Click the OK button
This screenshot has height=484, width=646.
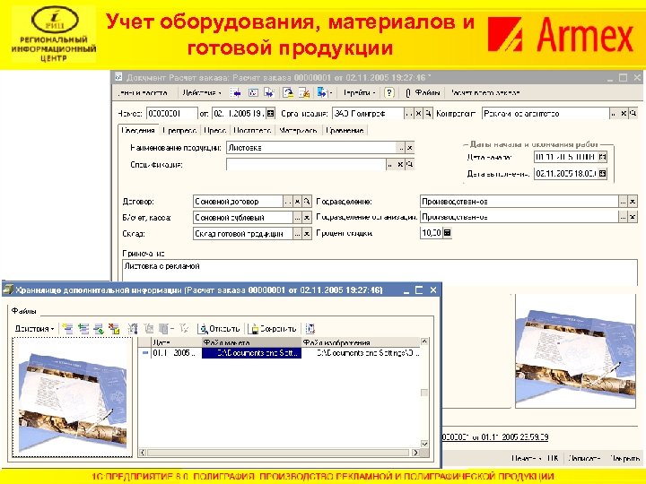(553, 458)
